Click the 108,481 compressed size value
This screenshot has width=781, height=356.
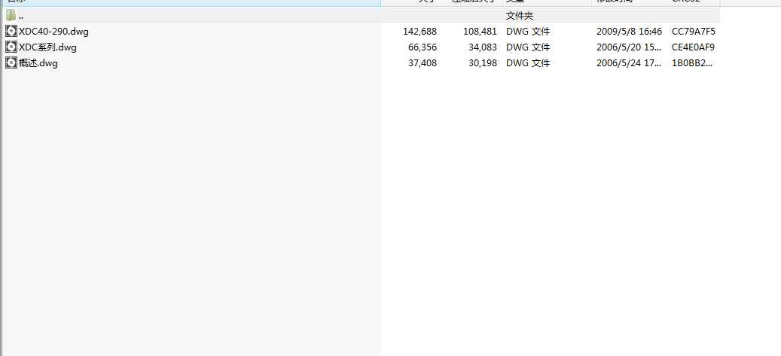[x=479, y=32]
